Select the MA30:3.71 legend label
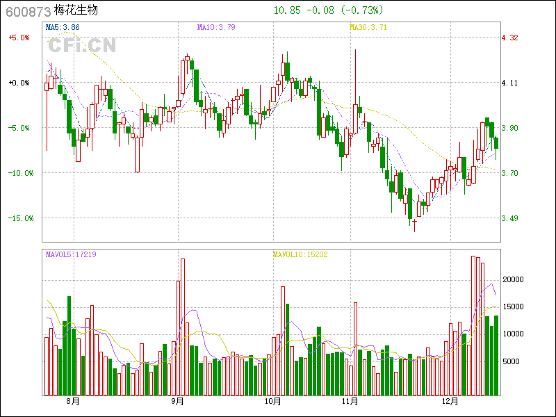The height and width of the screenshot is (417, 556). (368, 27)
